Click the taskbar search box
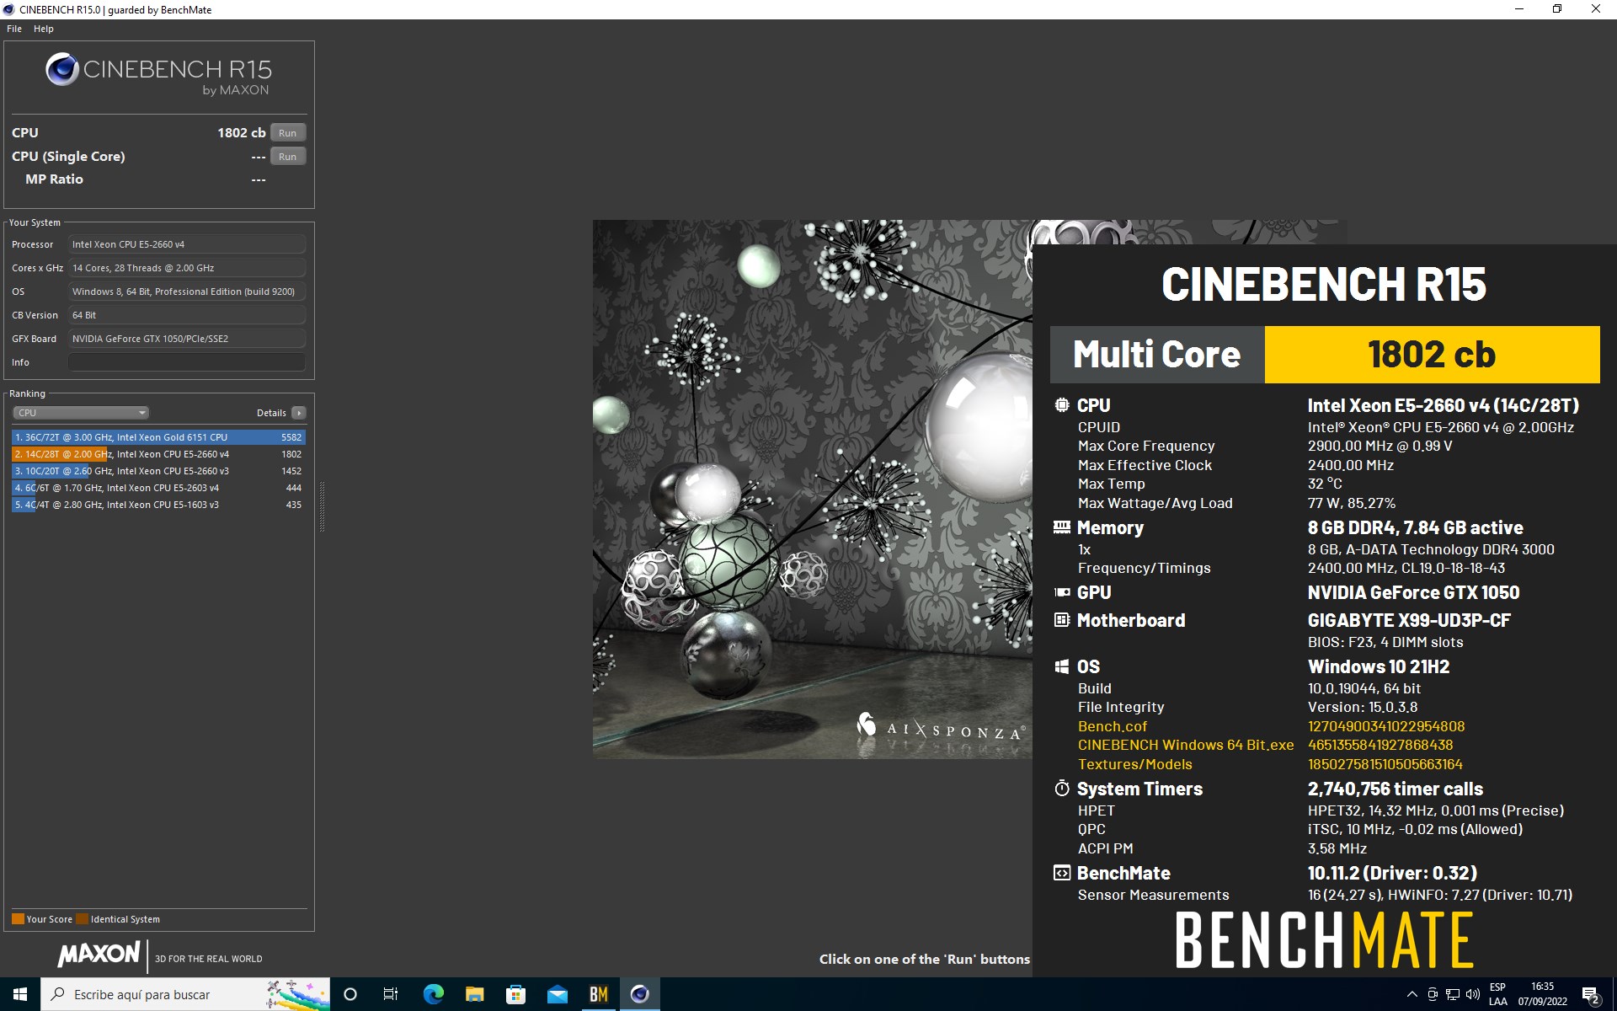Screen dimensions: 1617x1011 185,994
